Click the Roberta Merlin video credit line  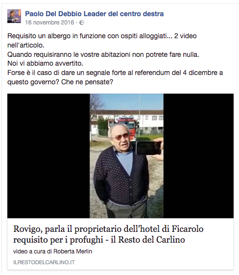53,251
